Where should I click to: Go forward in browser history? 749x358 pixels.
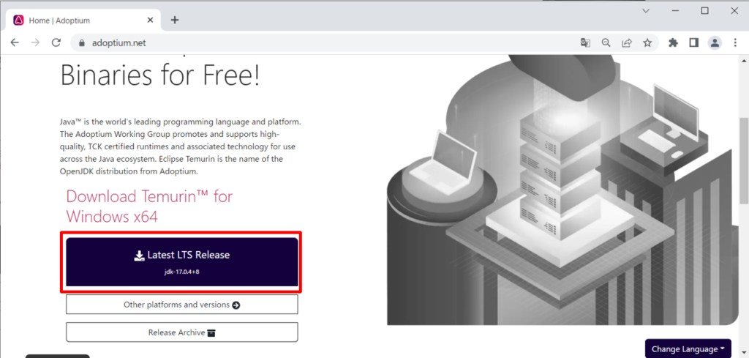click(x=35, y=42)
